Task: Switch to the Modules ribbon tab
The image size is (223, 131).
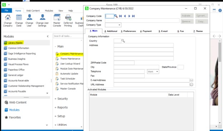Action: click(49, 10)
